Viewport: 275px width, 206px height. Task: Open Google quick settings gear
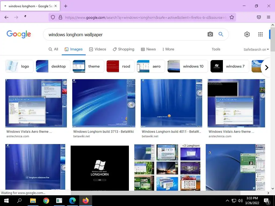pos(247,34)
